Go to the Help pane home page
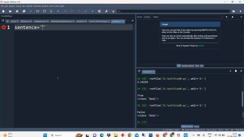Screen dimensions: 244x137 [x=226, y=17]
